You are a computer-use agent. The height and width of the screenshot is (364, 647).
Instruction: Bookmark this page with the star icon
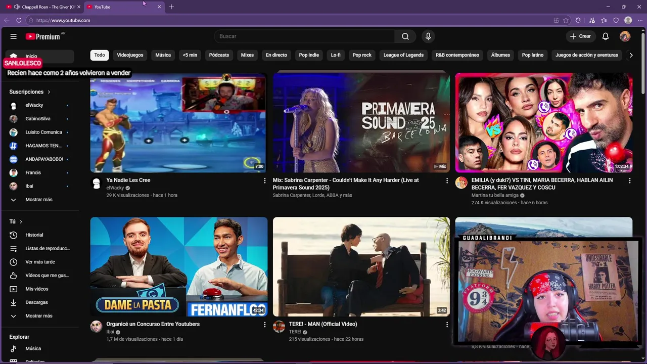pyautogui.click(x=566, y=20)
